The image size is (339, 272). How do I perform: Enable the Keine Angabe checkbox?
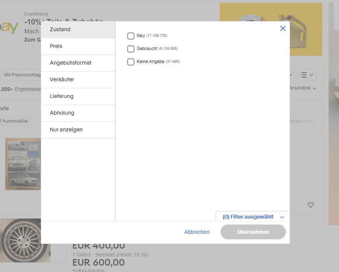[x=131, y=62]
